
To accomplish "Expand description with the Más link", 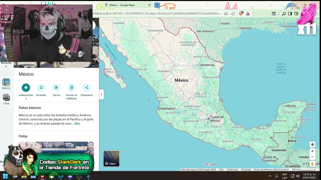I will click(77, 123).
